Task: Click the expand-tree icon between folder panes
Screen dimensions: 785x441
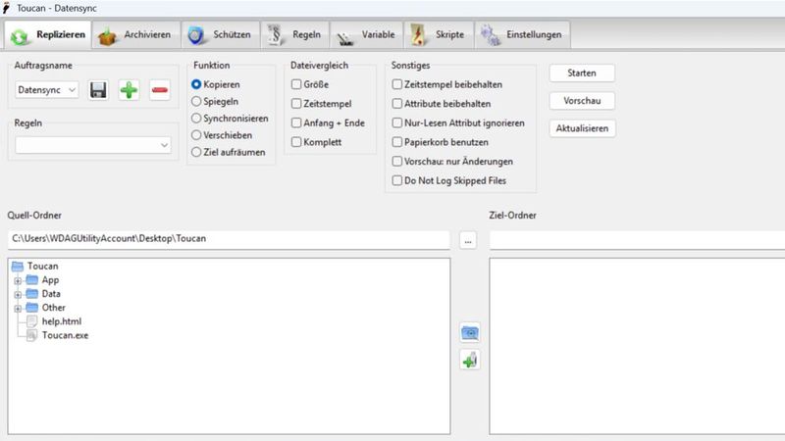Action: click(x=470, y=332)
